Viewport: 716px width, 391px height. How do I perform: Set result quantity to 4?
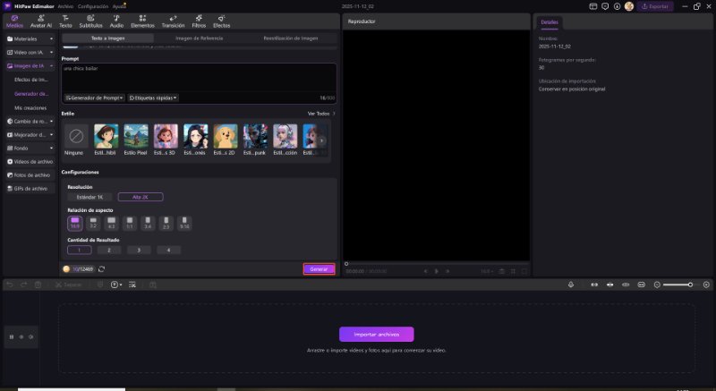[x=167, y=250]
